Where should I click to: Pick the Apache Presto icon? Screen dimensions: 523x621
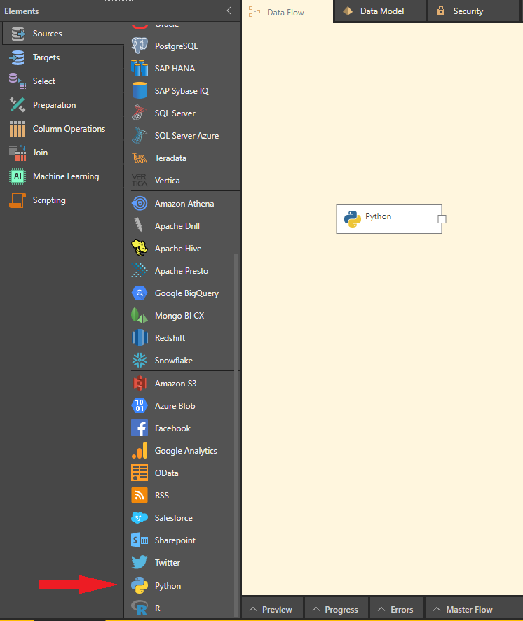pyautogui.click(x=140, y=271)
